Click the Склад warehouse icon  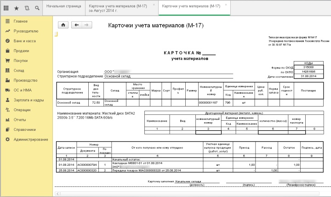pos(8,70)
